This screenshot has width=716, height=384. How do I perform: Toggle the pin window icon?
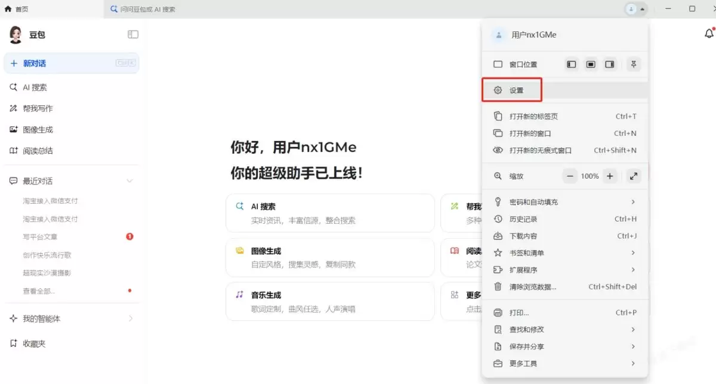click(x=634, y=64)
